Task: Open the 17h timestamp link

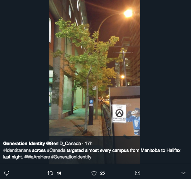Action: click(x=89, y=144)
